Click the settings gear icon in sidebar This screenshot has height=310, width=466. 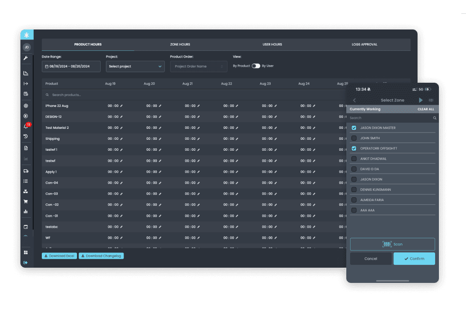click(26, 106)
